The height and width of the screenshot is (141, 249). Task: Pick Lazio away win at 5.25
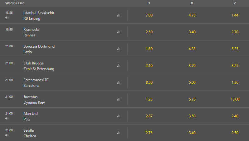point(235,49)
